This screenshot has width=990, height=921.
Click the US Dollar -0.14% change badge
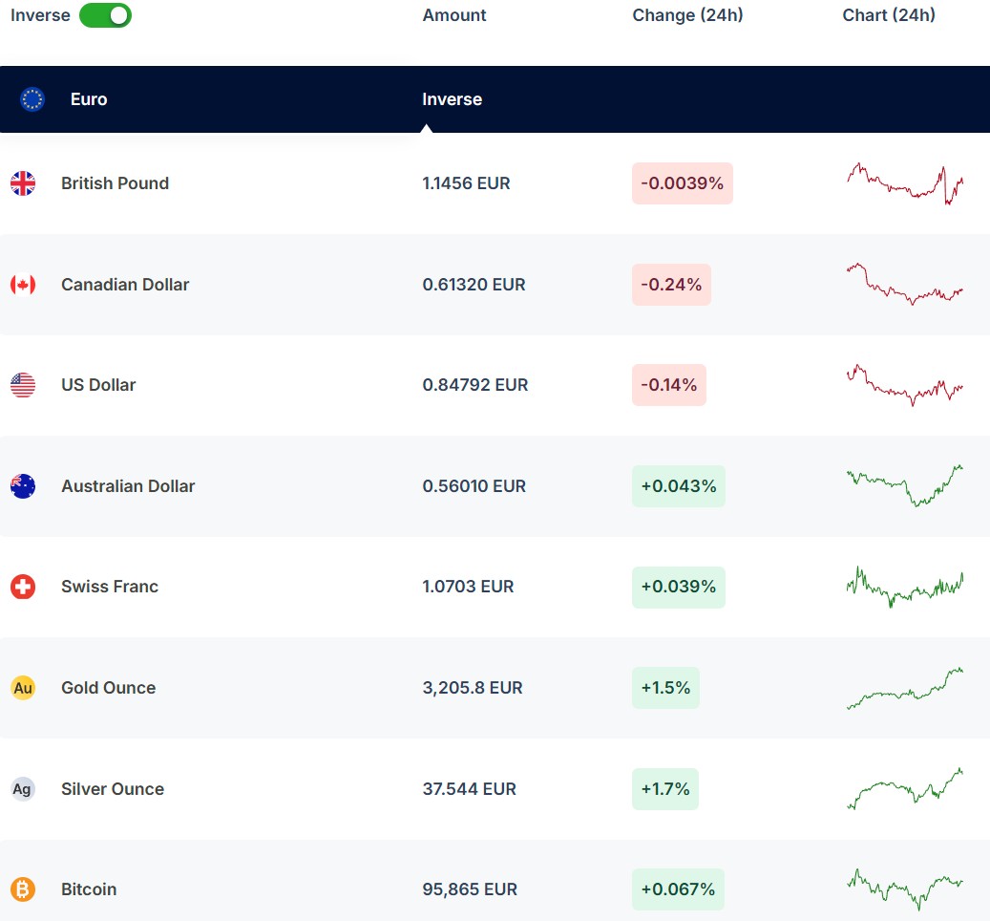(669, 385)
